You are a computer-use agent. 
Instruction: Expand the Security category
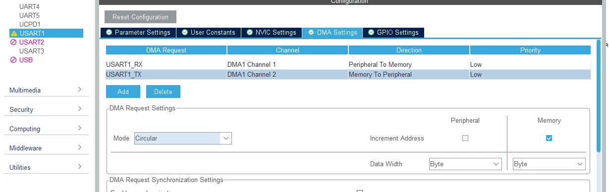(46, 109)
